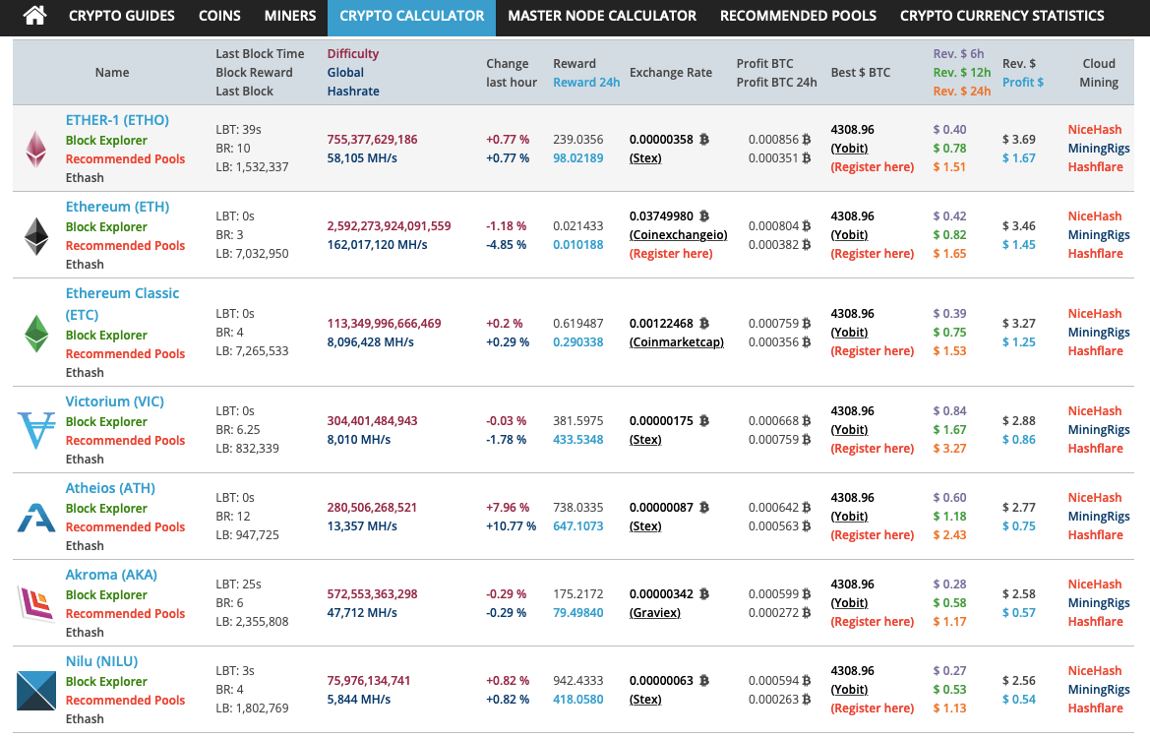The height and width of the screenshot is (739, 1150).
Task: Click the Ethereum Classic green logo
Action: pos(36,333)
